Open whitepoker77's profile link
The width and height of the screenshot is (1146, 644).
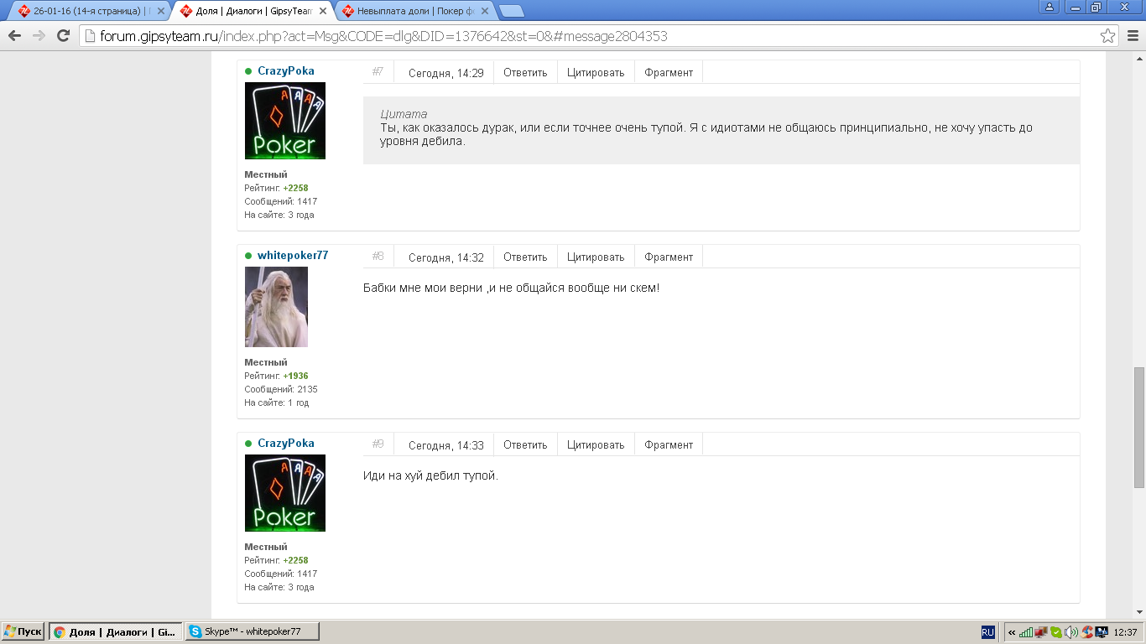click(x=293, y=256)
